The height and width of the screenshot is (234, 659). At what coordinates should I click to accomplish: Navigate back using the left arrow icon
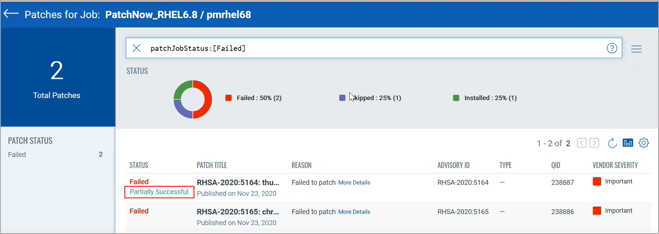coord(11,13)
